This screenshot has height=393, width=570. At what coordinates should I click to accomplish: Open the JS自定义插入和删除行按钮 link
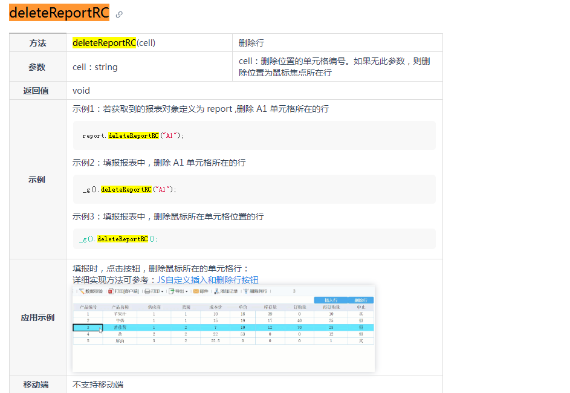[207, 280]
